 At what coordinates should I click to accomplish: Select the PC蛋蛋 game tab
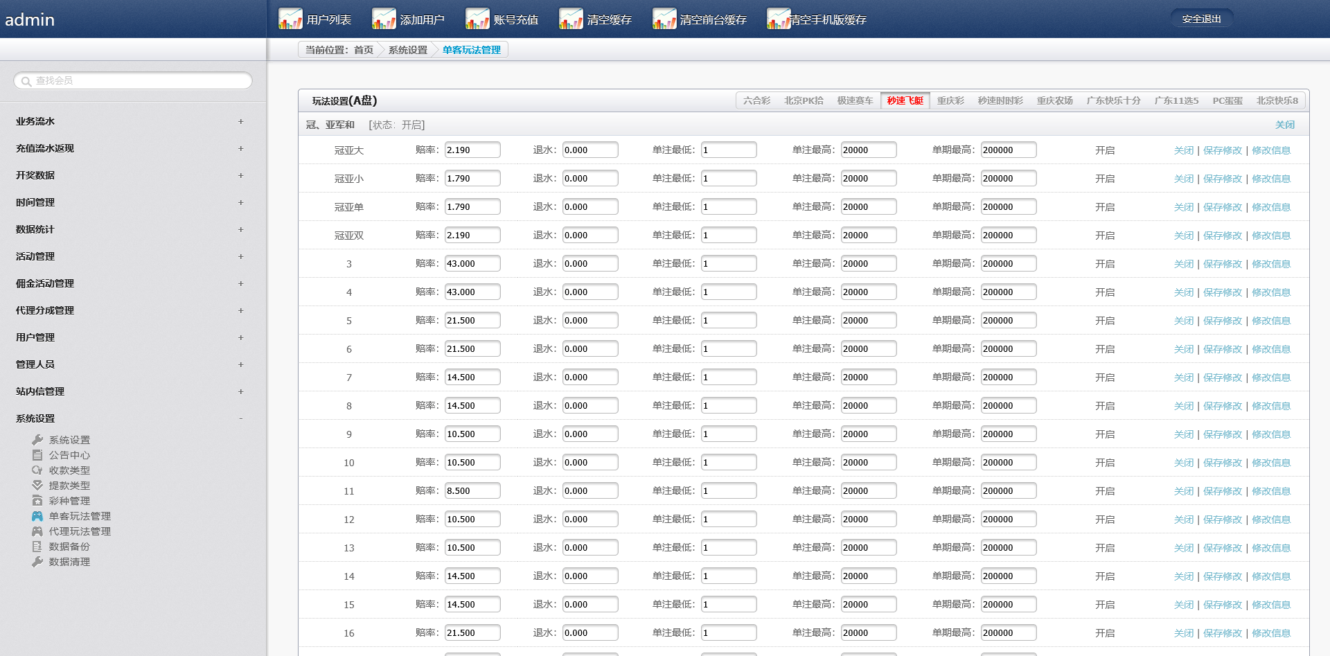pyautogui.click(x=1227, y=100)
